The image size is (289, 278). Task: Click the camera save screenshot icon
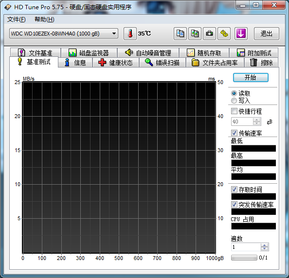209,34
